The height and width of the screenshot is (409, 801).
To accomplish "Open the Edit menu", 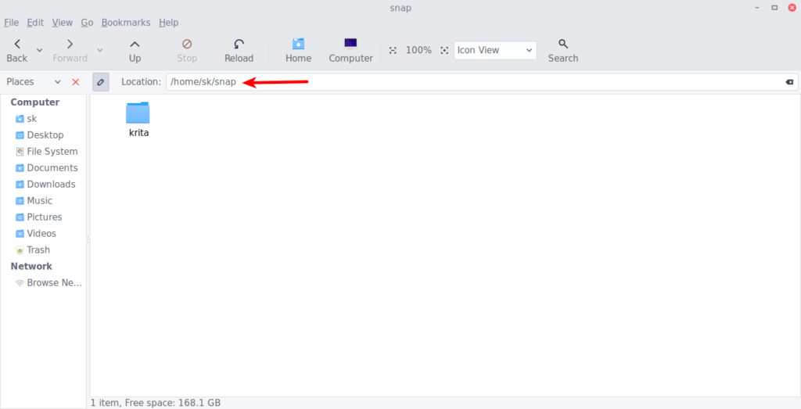I will click(35, 23).
